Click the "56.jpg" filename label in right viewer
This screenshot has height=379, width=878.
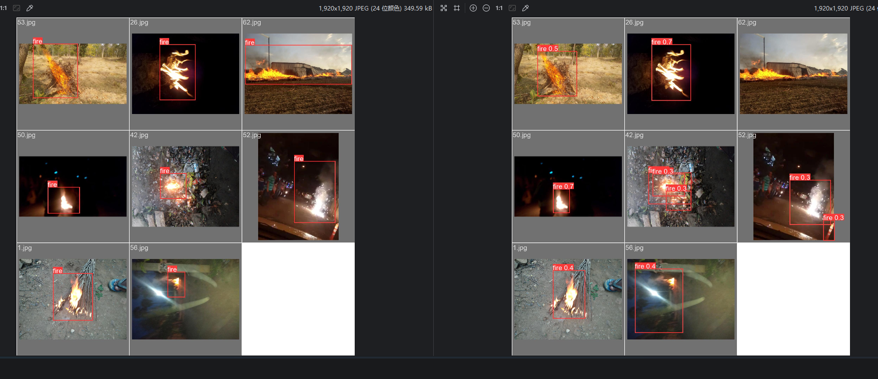[634, 248]
